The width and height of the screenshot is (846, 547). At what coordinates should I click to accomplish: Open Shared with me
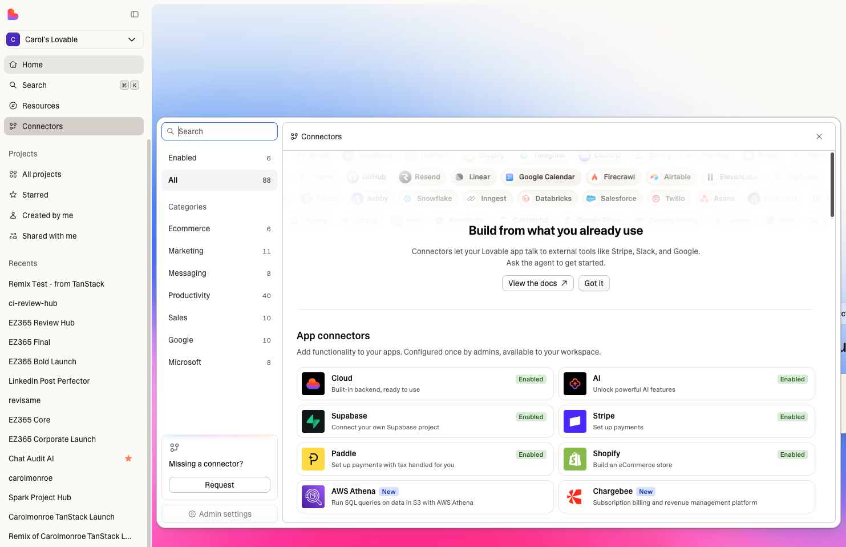(x=74, y=236)
